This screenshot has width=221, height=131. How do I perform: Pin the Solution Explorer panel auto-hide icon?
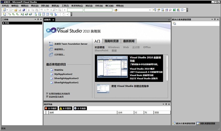click(x=215, y=19)
